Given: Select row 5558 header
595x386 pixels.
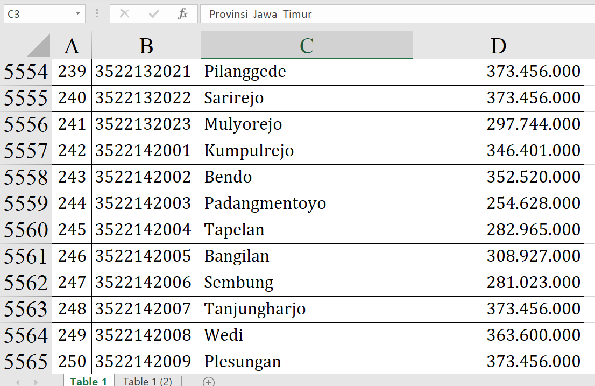Looking at the screenshot, I should click(26, 178).
